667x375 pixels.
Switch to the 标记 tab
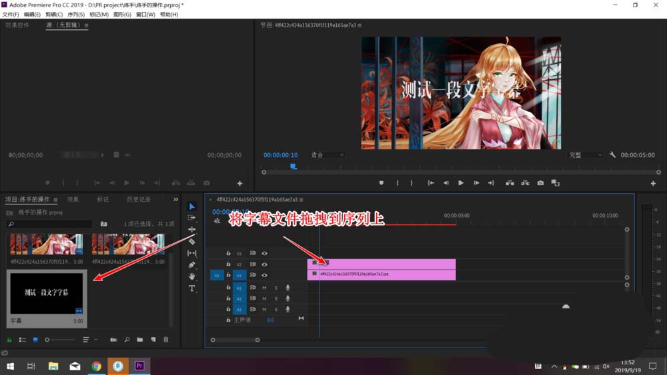coord(103,199)
